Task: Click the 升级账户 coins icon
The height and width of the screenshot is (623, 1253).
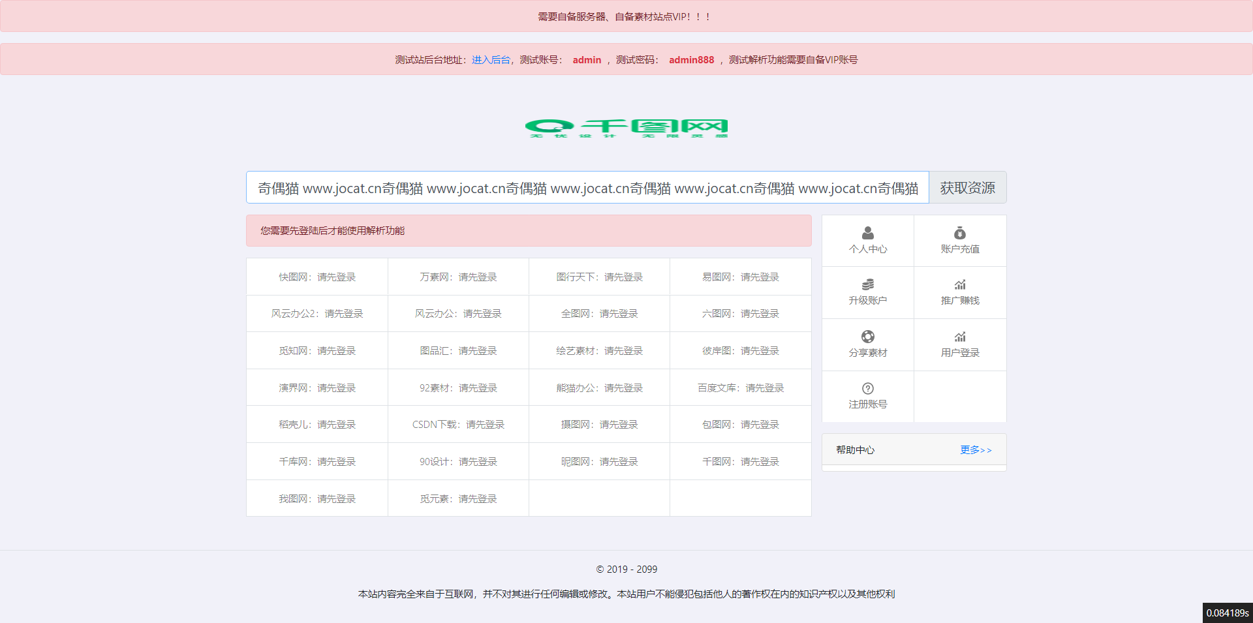Action: coord(867,284)
